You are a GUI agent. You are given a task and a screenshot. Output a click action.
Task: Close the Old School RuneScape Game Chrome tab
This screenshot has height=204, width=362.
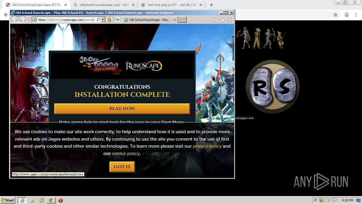[66, 5]
